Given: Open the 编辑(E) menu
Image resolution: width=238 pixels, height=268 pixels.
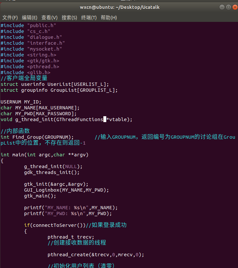Looking at the screenshot, I should [x=30, y=18].
